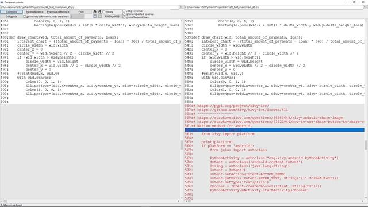Select the highlighted line 562 in right pane
The height and width of the screenshot is (207, 368).
(x=274, y=130)
